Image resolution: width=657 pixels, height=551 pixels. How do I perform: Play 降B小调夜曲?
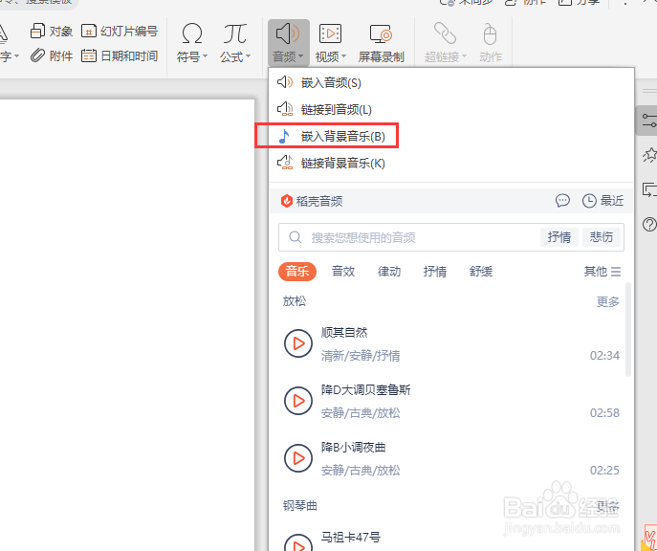point(298,458)
